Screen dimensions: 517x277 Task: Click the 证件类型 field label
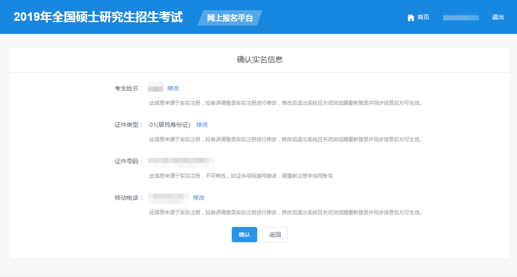tap(129, 125)
